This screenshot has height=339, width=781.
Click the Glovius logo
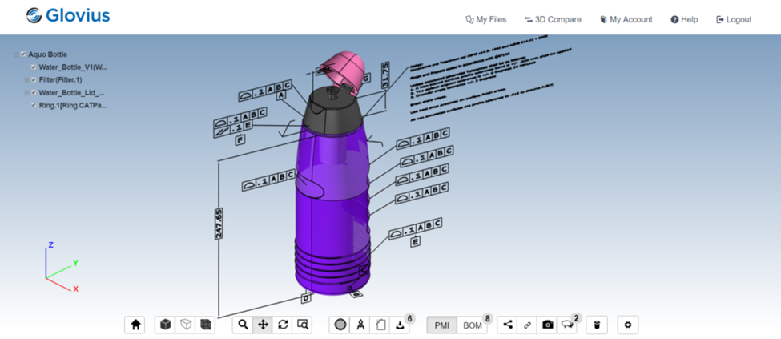click(x=67, y=15)
